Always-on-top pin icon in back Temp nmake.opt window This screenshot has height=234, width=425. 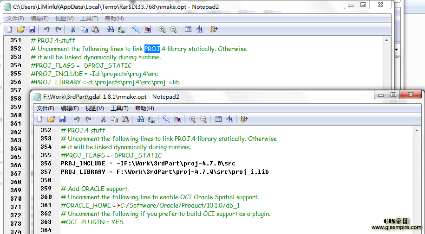[x=136, y=29]
